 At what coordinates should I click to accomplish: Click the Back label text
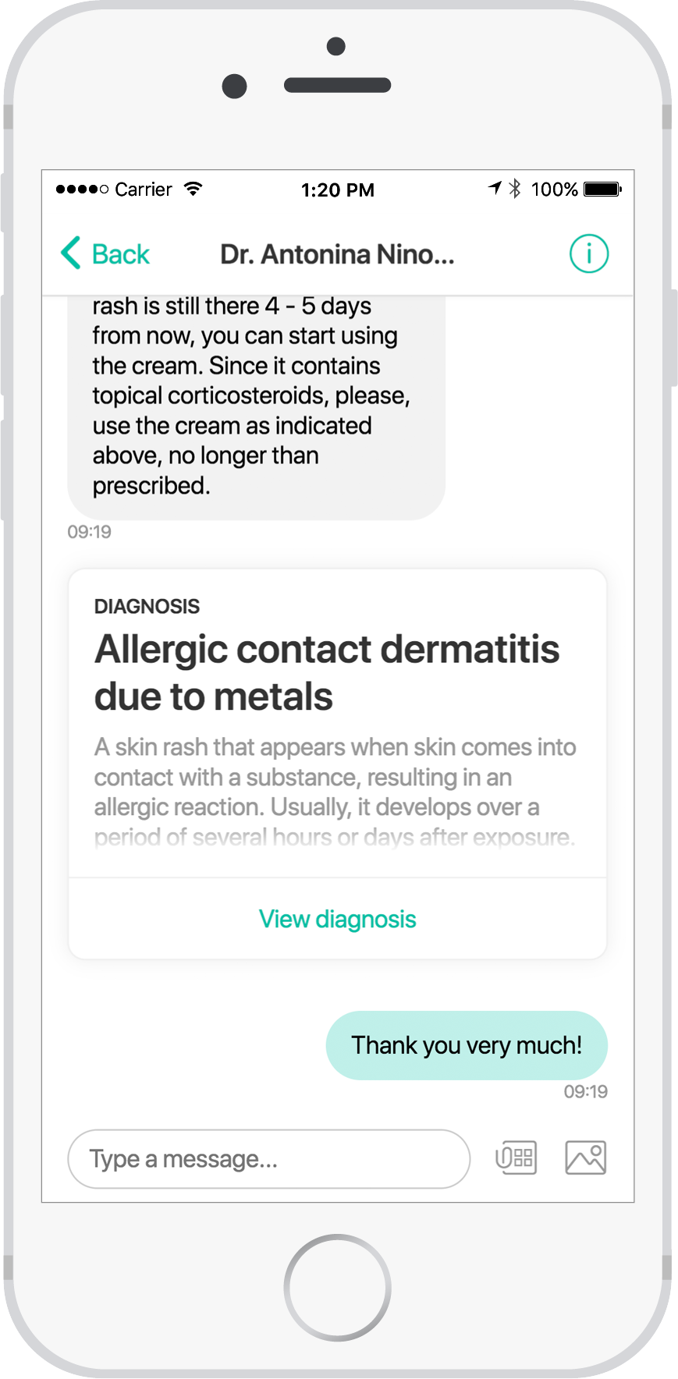(x=121, y=254)
